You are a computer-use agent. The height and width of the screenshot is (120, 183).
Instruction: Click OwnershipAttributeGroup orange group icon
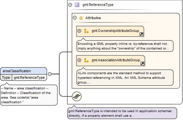(86, 31)
